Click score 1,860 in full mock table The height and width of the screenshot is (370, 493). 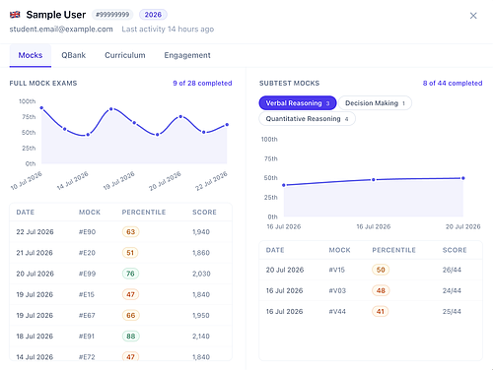coord(201,253)
